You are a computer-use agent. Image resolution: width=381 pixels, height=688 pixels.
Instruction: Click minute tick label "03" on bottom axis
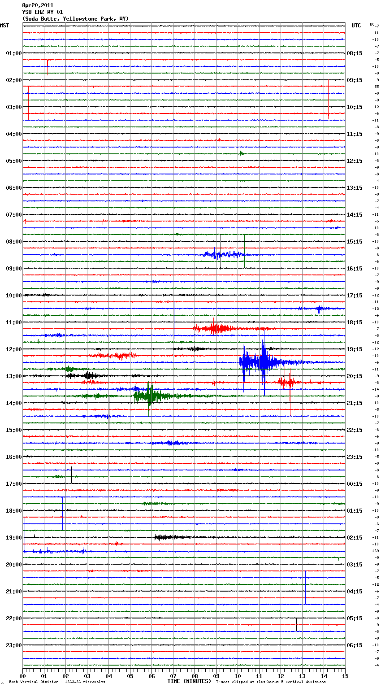pos(87,676)
